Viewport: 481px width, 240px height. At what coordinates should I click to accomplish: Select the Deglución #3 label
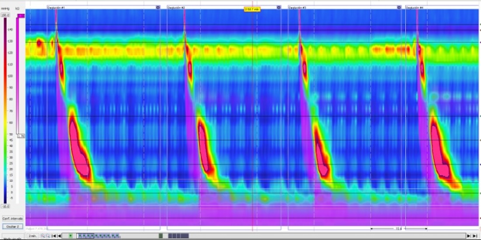[x=297, y=7]
